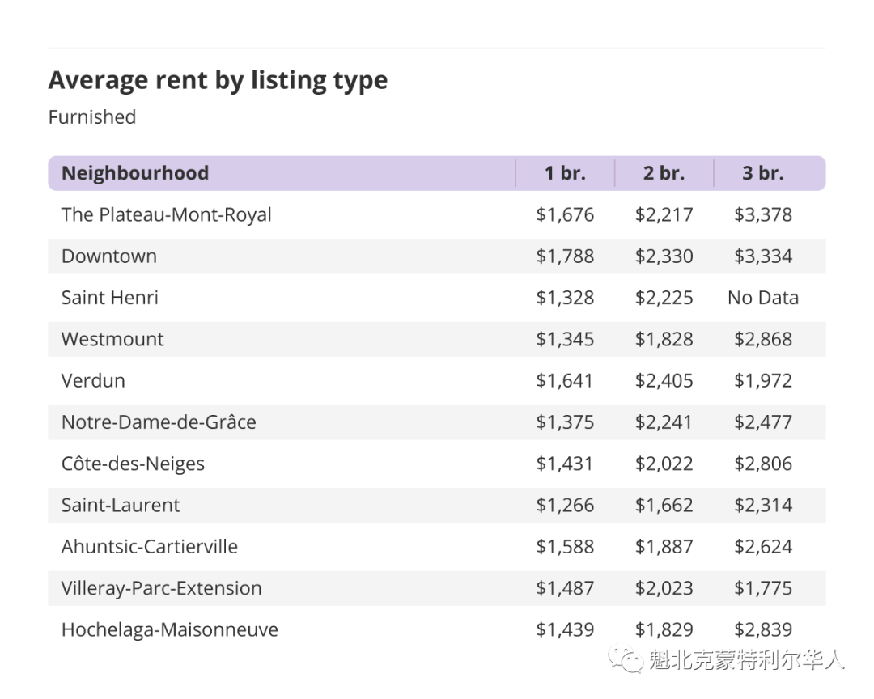874x699 pixels.
Task: Click the Villeray-Parc-Extension row label
Action: [x=162, y=588]
